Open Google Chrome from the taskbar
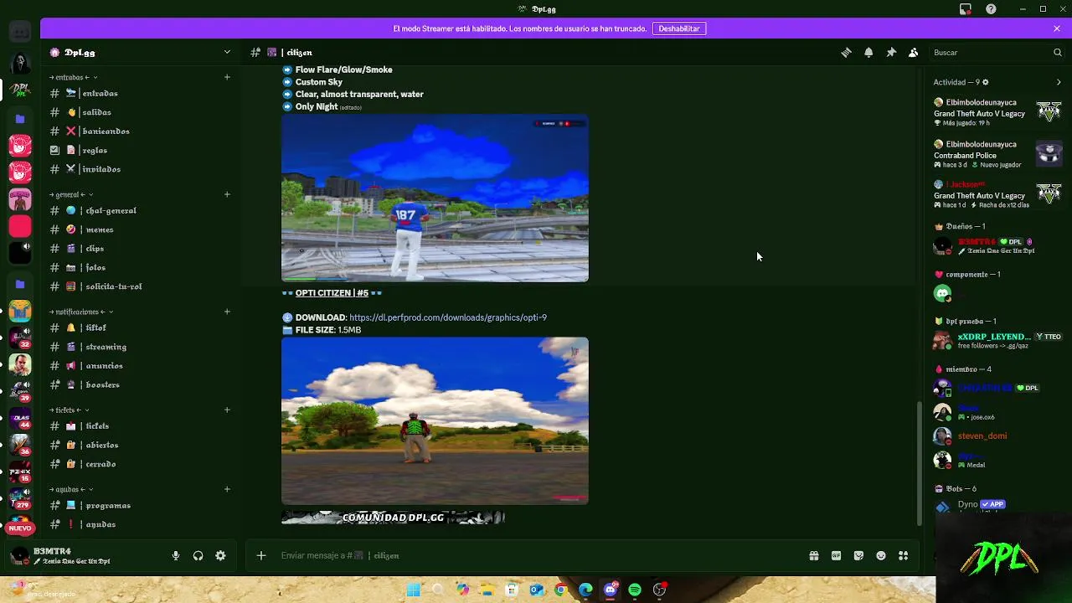 point(561,590)
